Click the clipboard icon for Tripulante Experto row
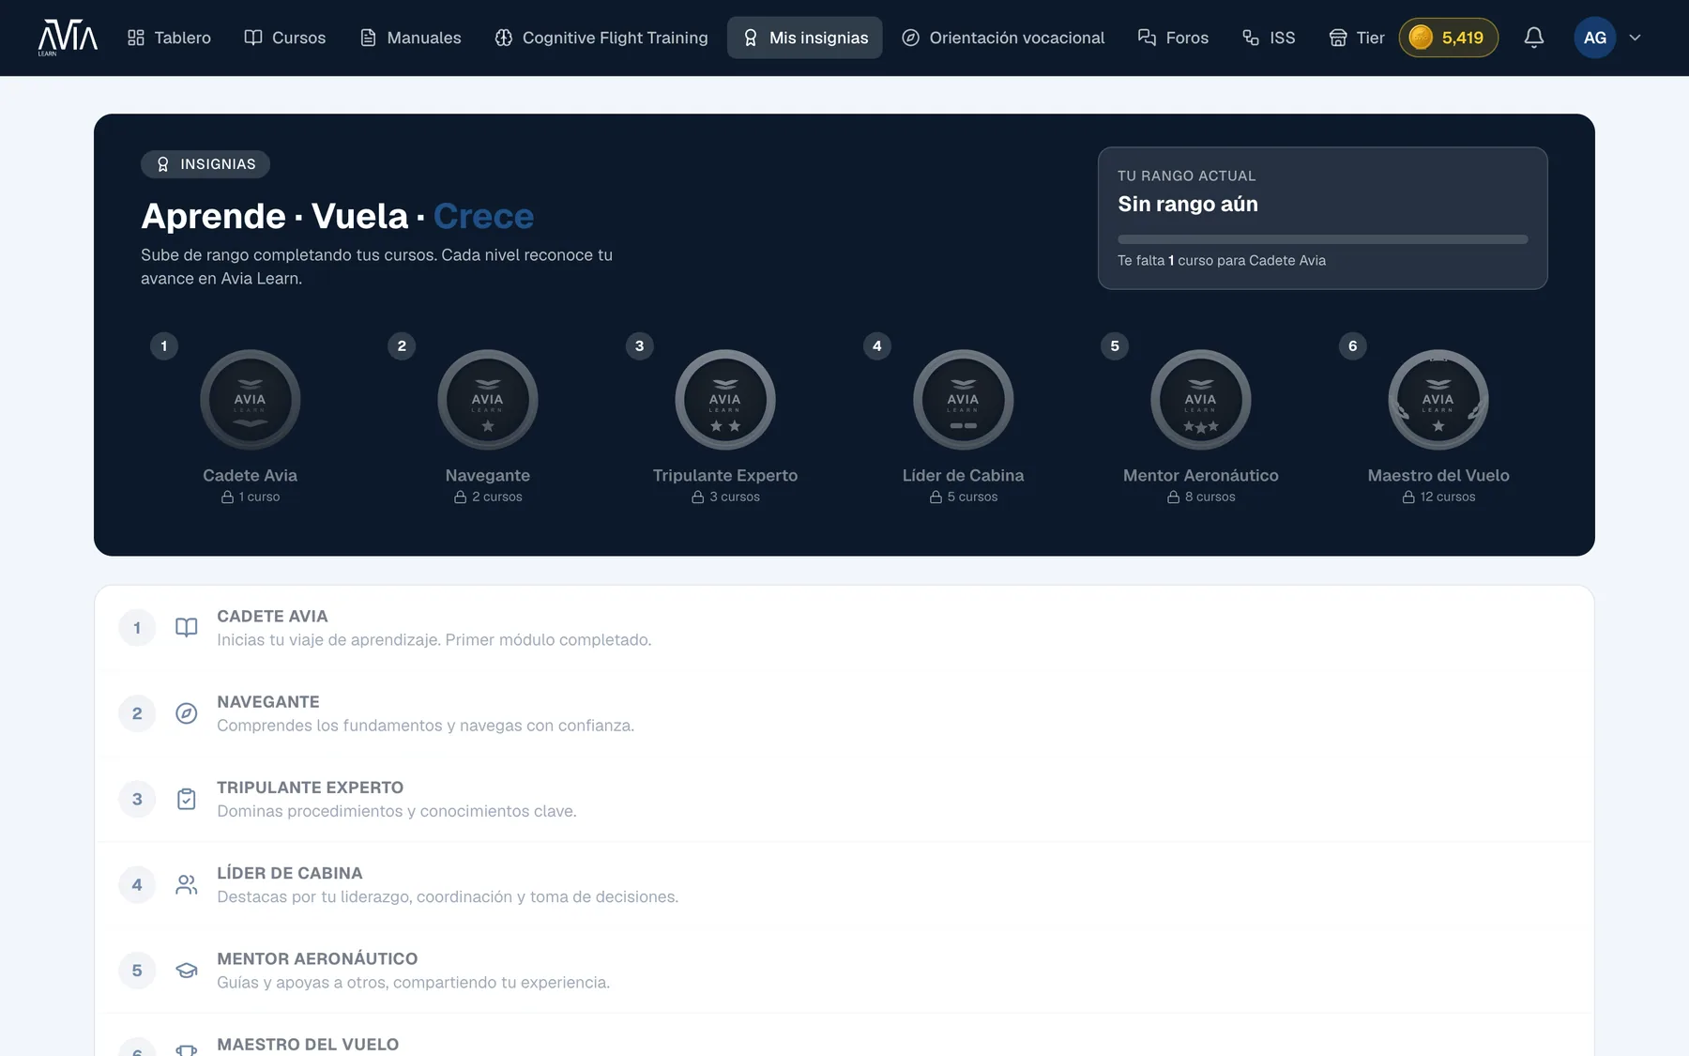 click(x=187, y=799)
